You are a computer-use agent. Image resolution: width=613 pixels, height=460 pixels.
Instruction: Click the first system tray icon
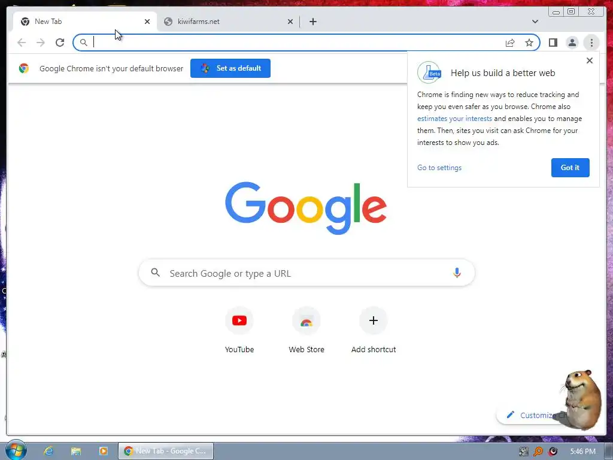click(523, 452)
